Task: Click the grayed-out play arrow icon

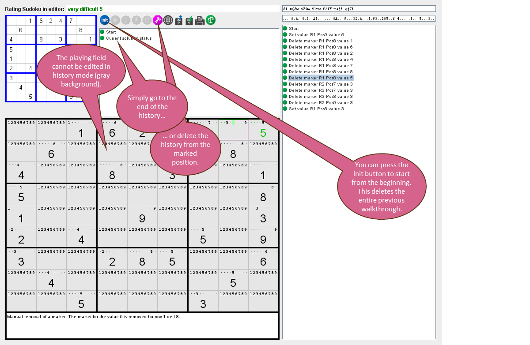Action: click(x=115, y=20)
